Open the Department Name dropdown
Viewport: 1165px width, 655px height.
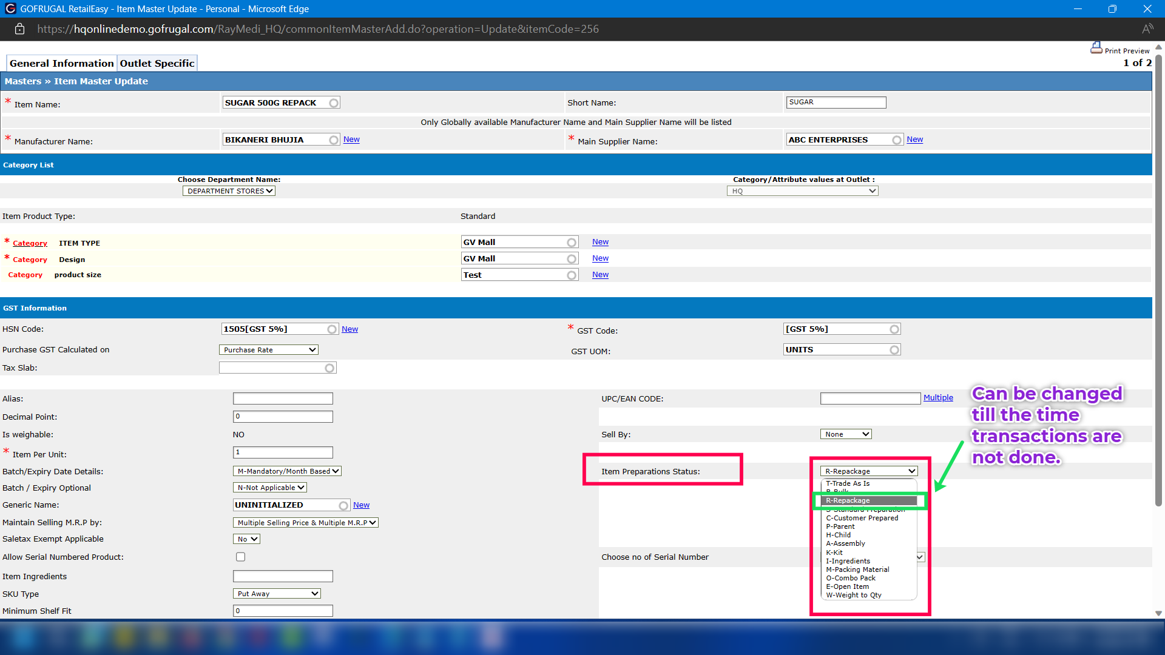coord(229,191)
